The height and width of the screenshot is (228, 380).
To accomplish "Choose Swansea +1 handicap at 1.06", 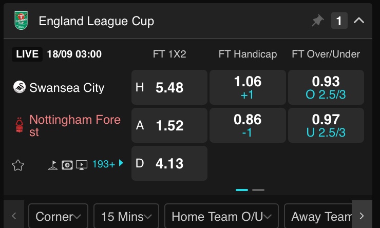I will click(248, 87).
